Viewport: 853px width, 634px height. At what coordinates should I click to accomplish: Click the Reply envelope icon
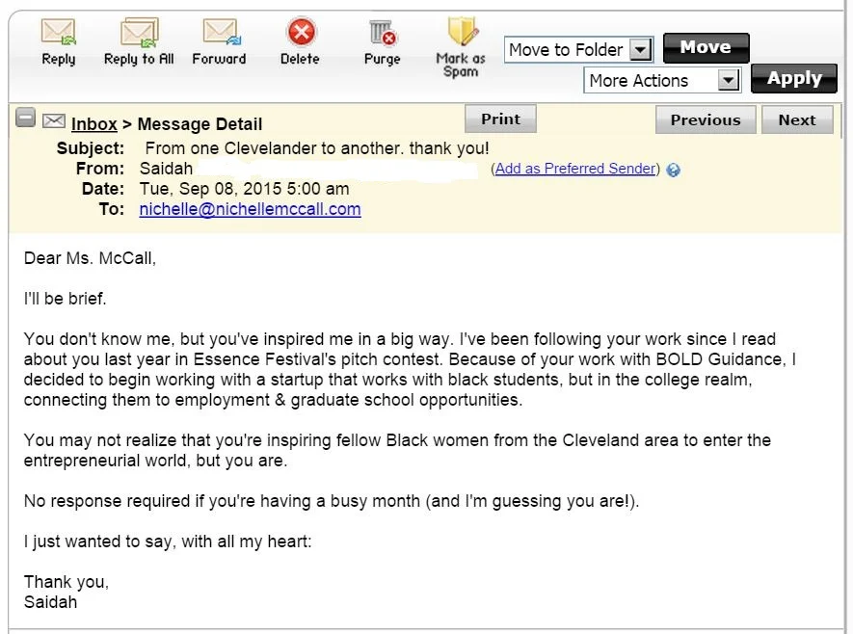tap(58, 32)
